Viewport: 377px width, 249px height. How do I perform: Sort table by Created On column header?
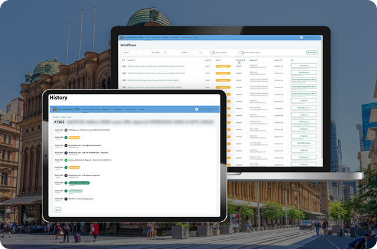[x=278, y=60]
